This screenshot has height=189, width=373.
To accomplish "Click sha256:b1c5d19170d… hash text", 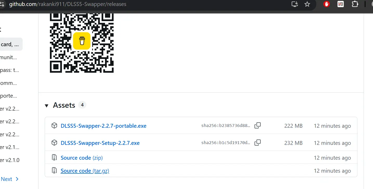I will tap(226, 143).
